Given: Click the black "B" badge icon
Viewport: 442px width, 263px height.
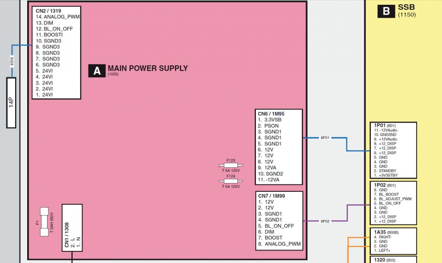Looking at the screenshot, I should tap(385, 11).
